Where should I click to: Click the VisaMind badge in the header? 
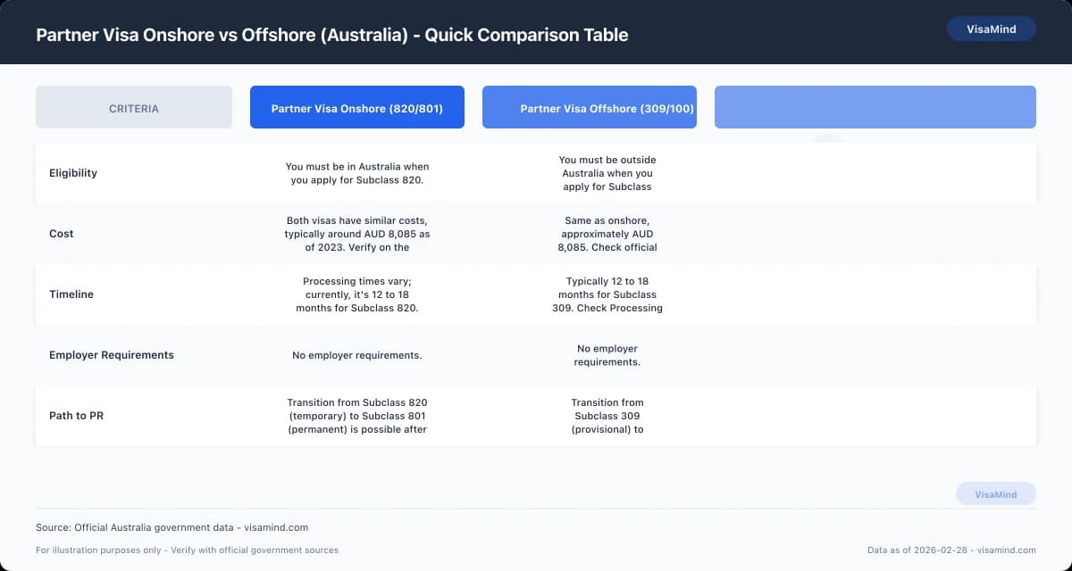click(991, 29)
